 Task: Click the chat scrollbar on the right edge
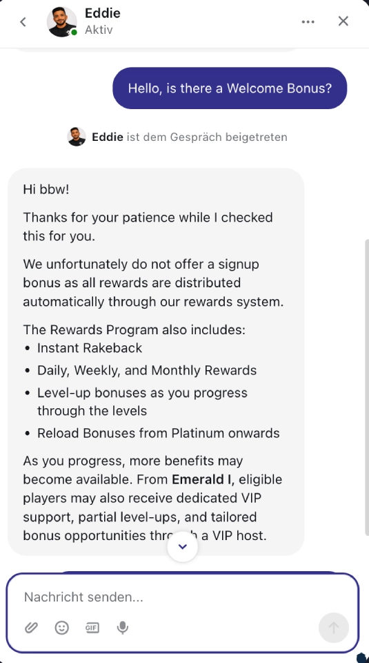click(366, 387)
